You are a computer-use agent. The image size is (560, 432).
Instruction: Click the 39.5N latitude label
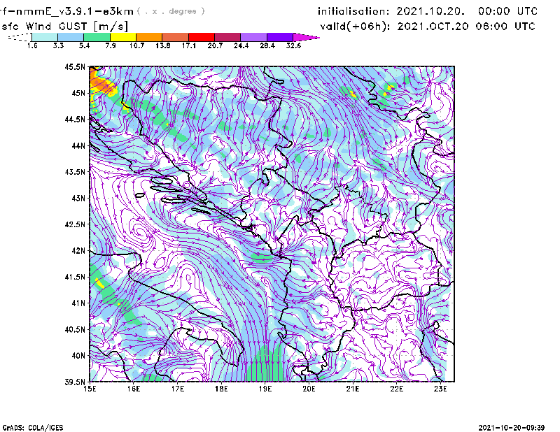click(x=75, y=382)
